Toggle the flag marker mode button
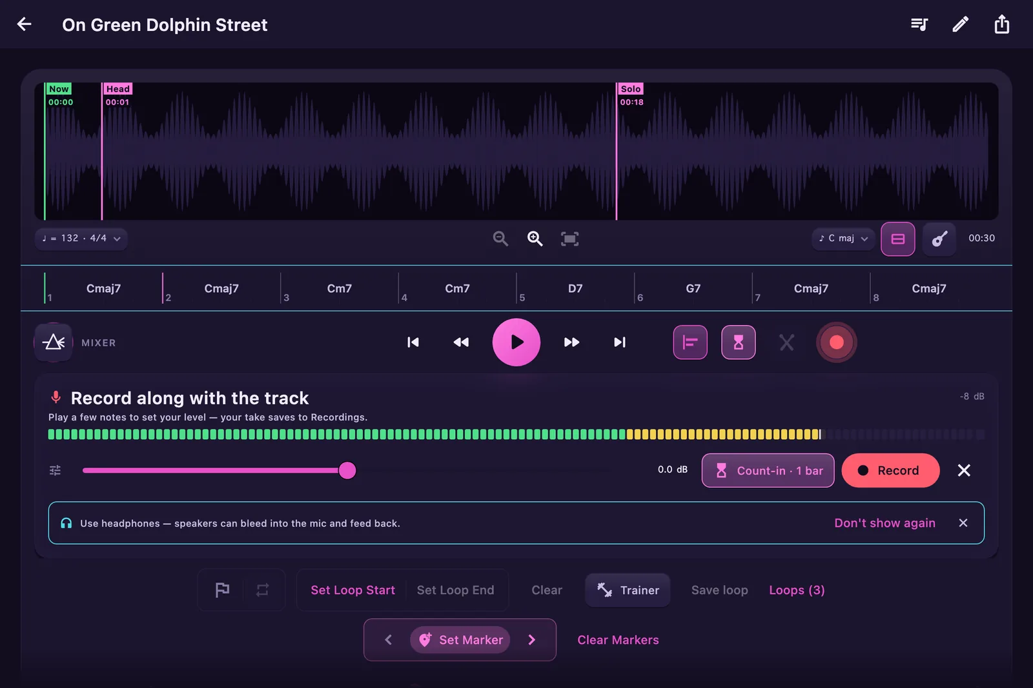This screenshot has width=1033, height=688. (x=222, y=590)
